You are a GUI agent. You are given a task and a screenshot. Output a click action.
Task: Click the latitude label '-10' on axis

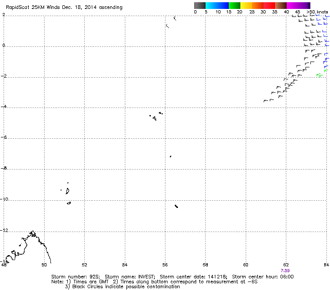coord(4,199)
